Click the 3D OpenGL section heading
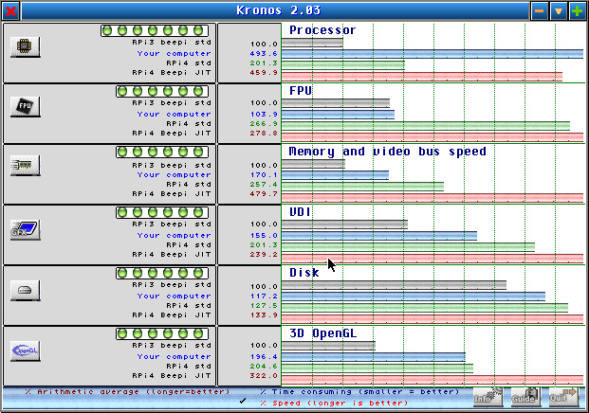The height and width of the screenshot is (413, 589). 323,333
